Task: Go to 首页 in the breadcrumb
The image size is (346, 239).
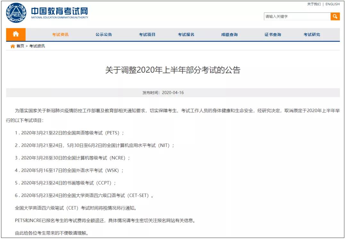Action: (x=20, y=46)
